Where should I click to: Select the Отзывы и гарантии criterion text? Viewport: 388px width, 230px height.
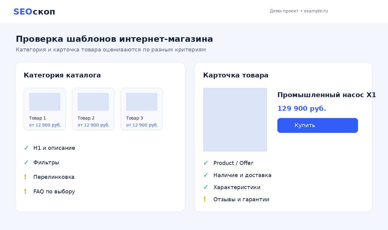click(x=241, y=199)
